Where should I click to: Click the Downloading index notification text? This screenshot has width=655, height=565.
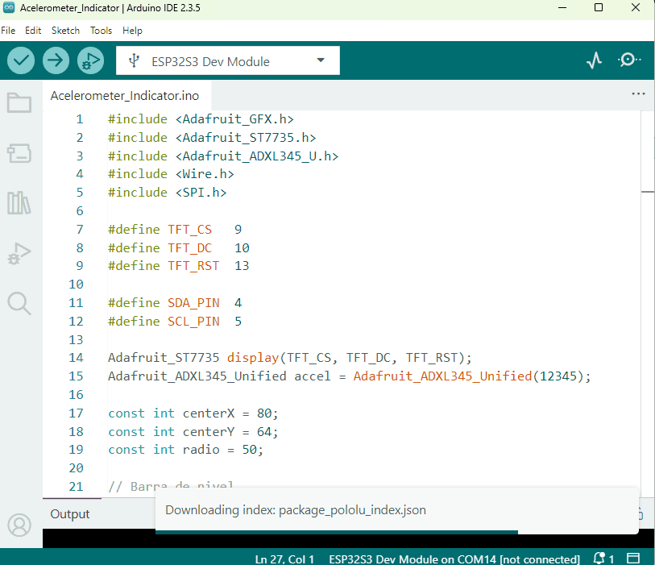296,510
